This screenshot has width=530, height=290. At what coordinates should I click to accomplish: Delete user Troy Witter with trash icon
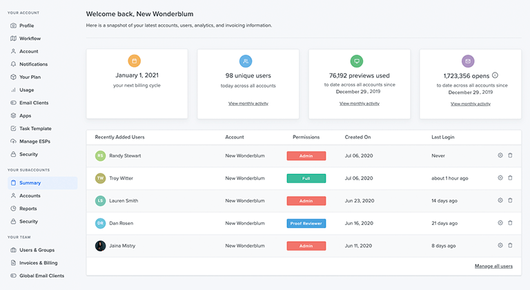point(510,177)
